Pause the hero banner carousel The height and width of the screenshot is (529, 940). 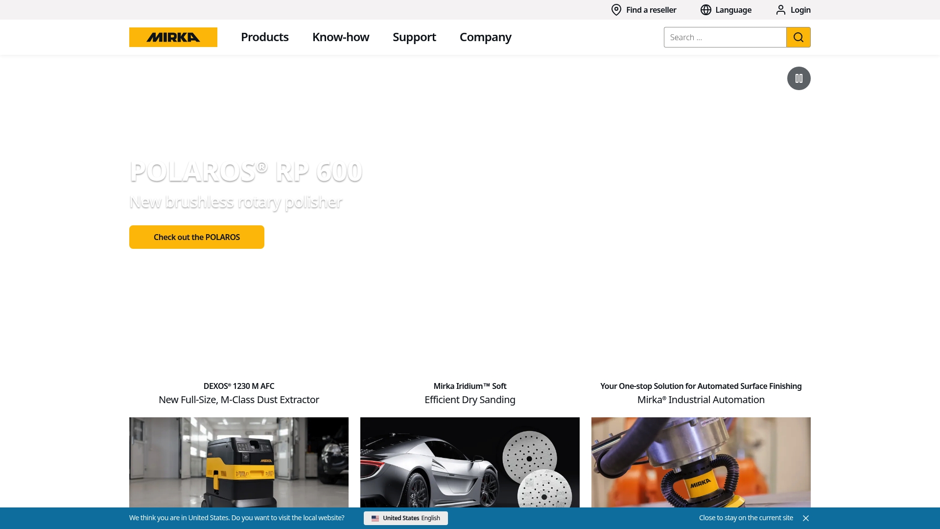pos(799,78)
